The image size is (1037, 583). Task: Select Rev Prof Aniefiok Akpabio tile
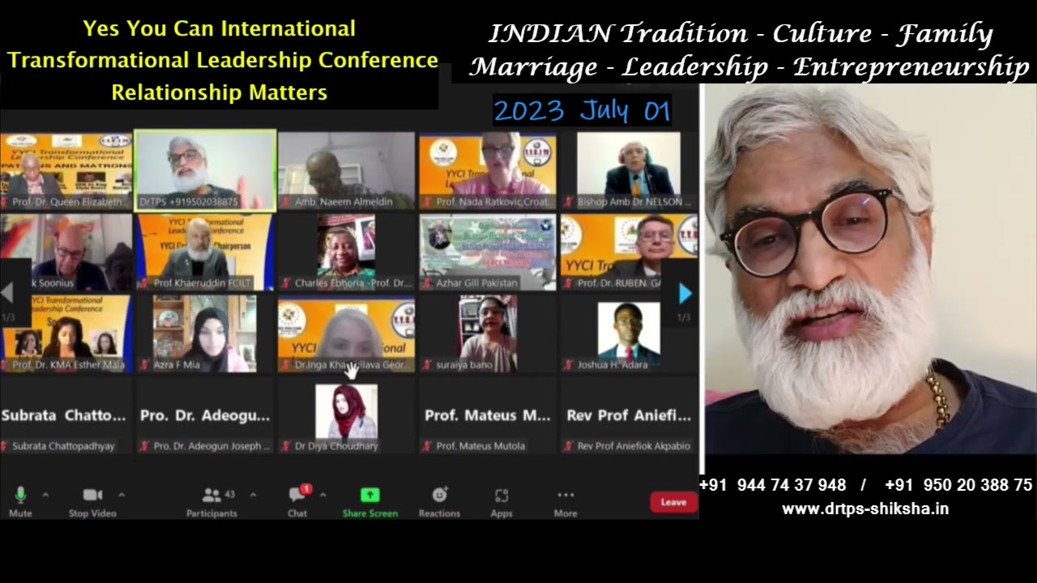click(629, 415)
